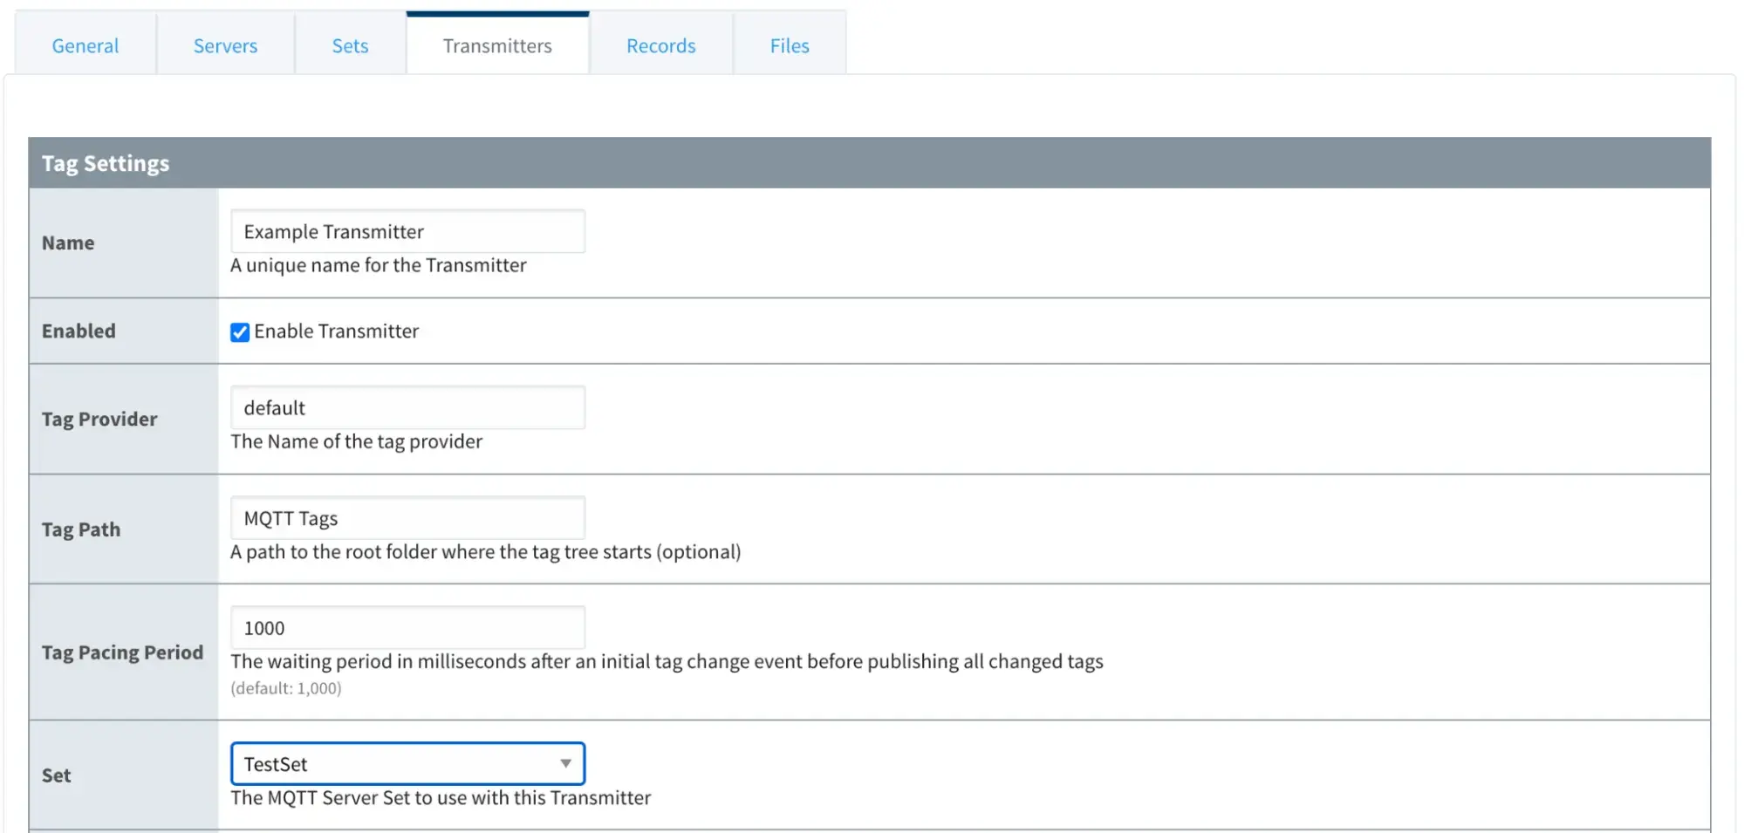Click the 'Tag Provider' row label
Viewport: 1744px width, 833px height.
coord(99,419)
